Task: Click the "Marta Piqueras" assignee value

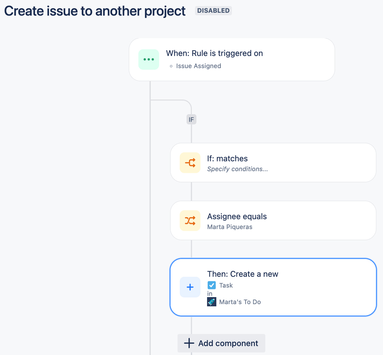Action: coord(230,227)
